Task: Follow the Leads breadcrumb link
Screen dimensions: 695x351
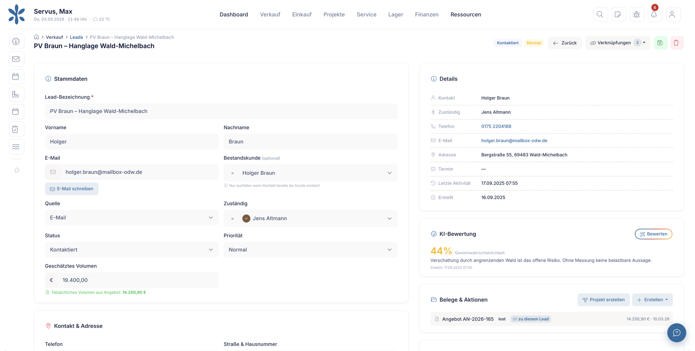Action: 76,37
